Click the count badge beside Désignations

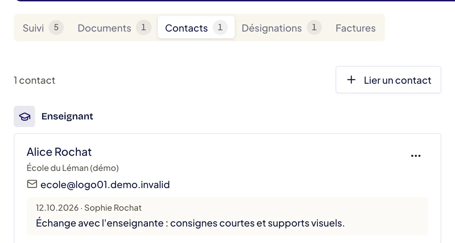(314, 27)
